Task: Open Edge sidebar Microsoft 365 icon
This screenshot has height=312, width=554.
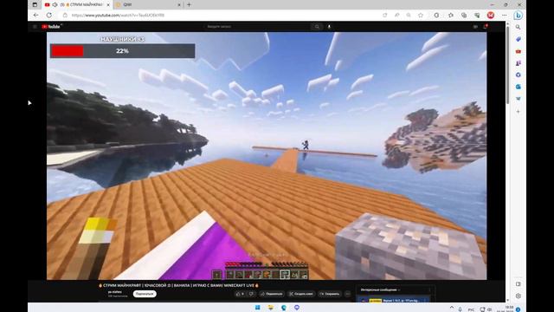Action: 518,75
